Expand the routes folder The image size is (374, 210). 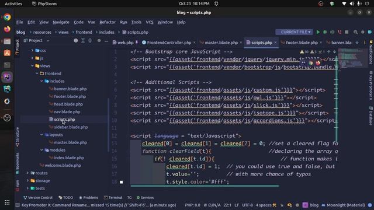[27, 173]
